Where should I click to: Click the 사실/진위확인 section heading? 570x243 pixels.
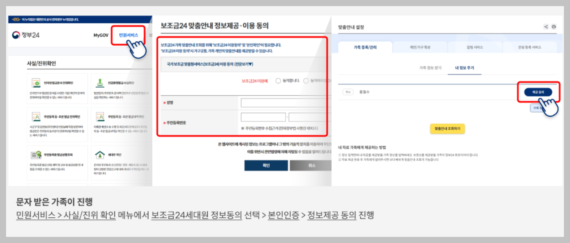coord(41,64)
